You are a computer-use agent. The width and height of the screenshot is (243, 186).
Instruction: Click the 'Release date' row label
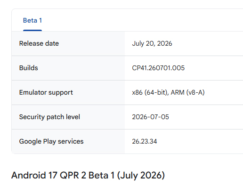[x=39, y=43]
